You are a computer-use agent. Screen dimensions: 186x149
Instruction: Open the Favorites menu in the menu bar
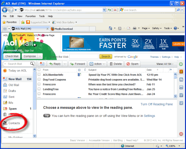coord(31,16)
